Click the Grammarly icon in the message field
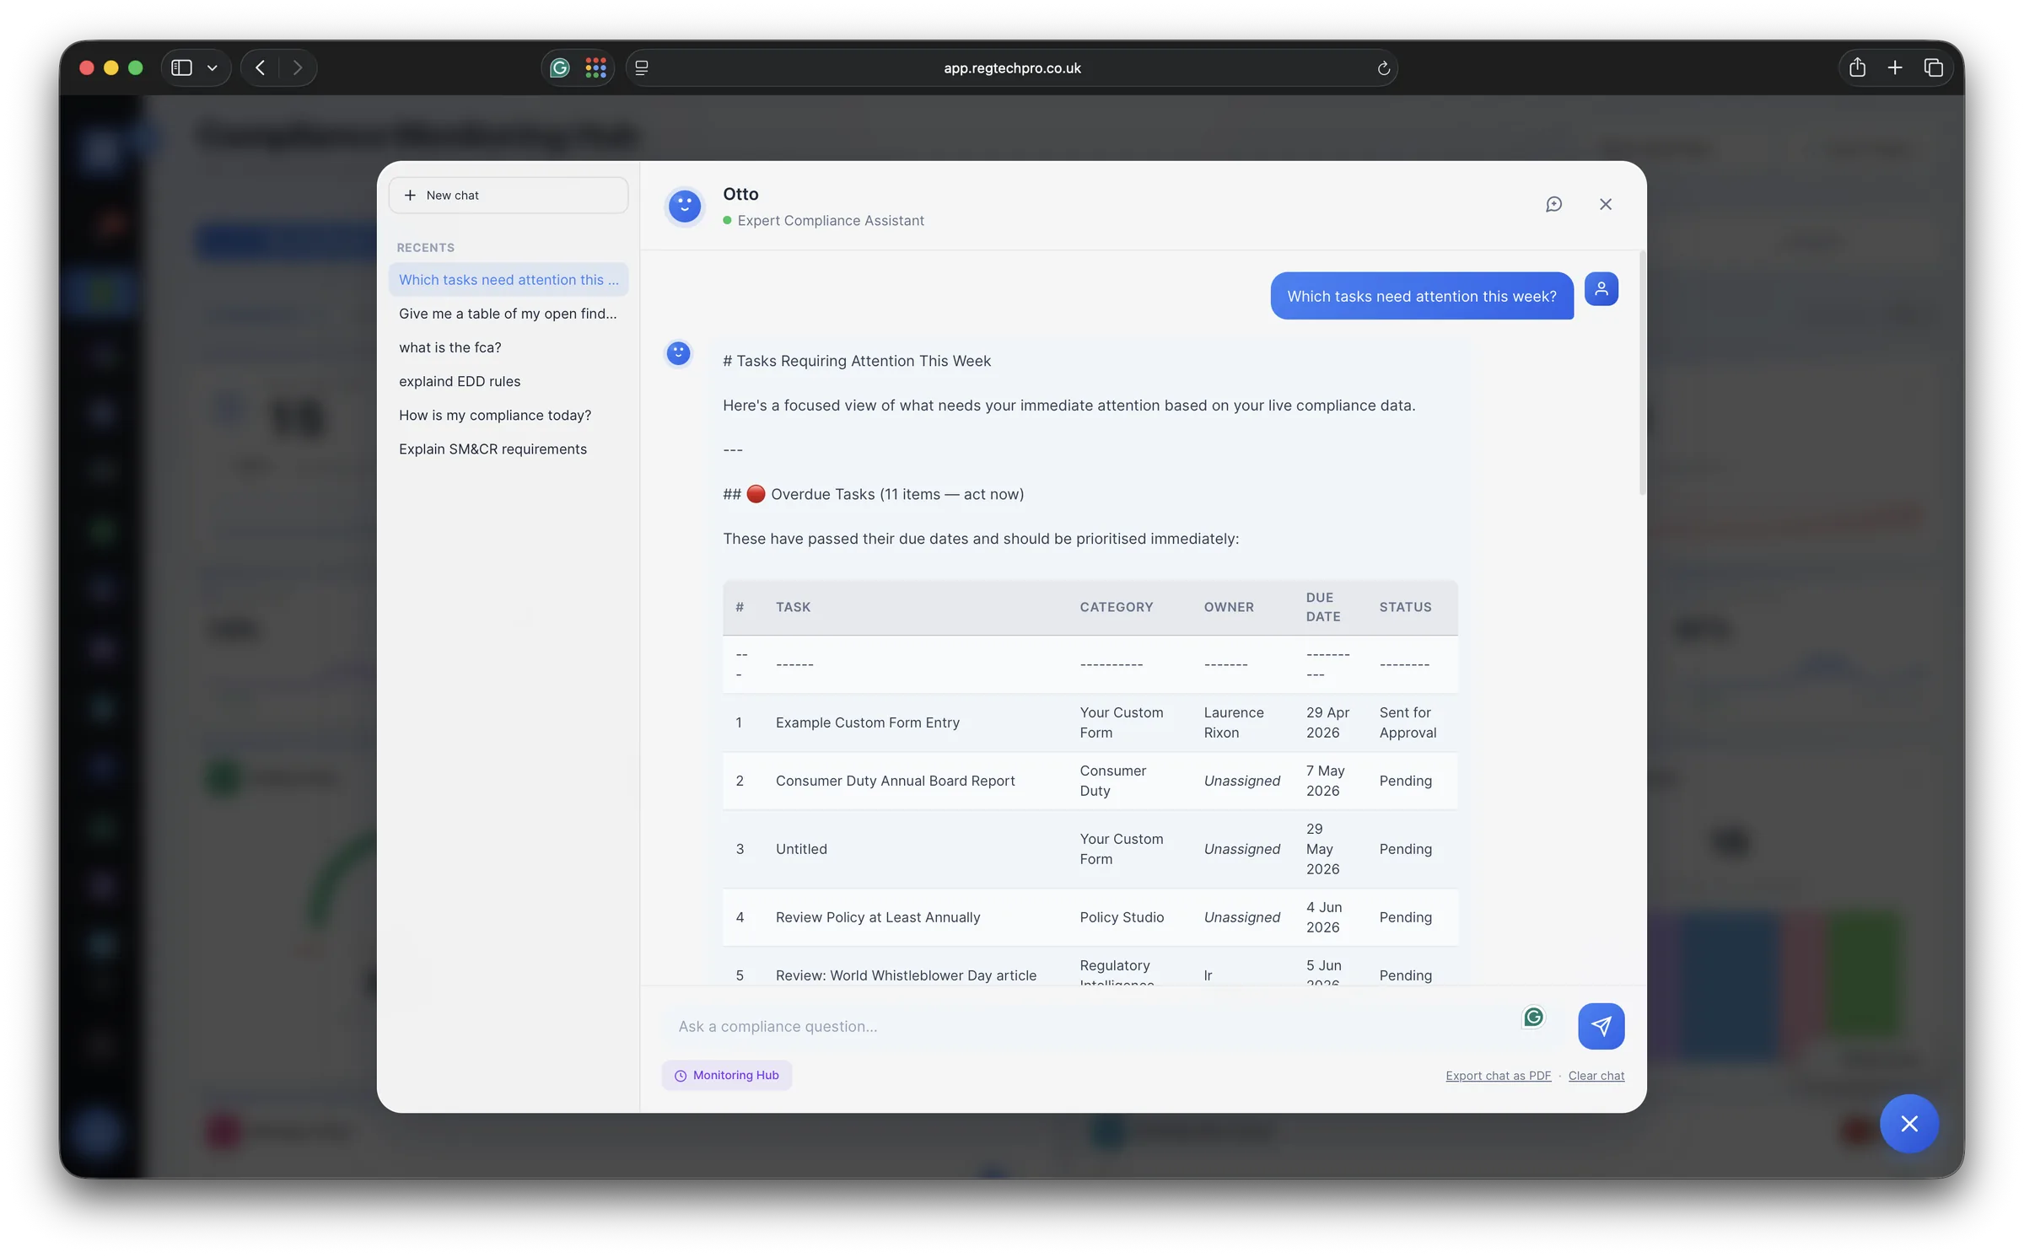The width and height of the screenshot is (2024, 1257). click(x=1533, y=1018)
